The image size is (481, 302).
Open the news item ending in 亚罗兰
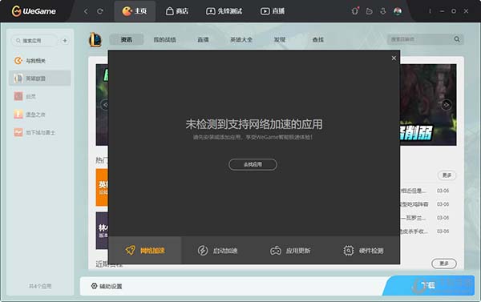coord(425,218)
